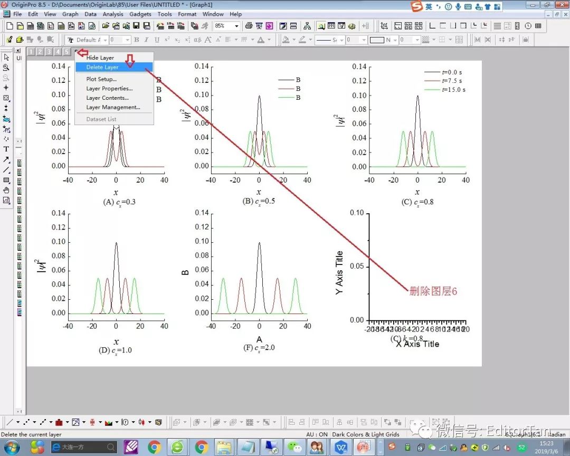The image size is (570, 456).
Task: Choose Layer Contents... in the context menu
Action: [x=114, y=98]
